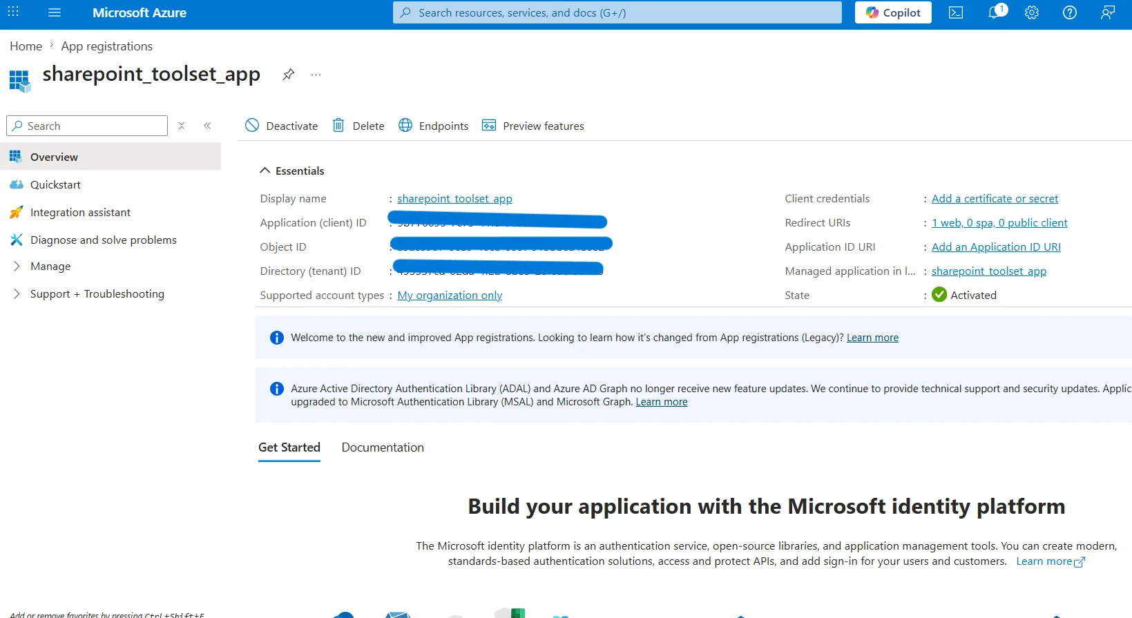Clear the left menu search with X
1132x618 pixels.
click(182, 126)
